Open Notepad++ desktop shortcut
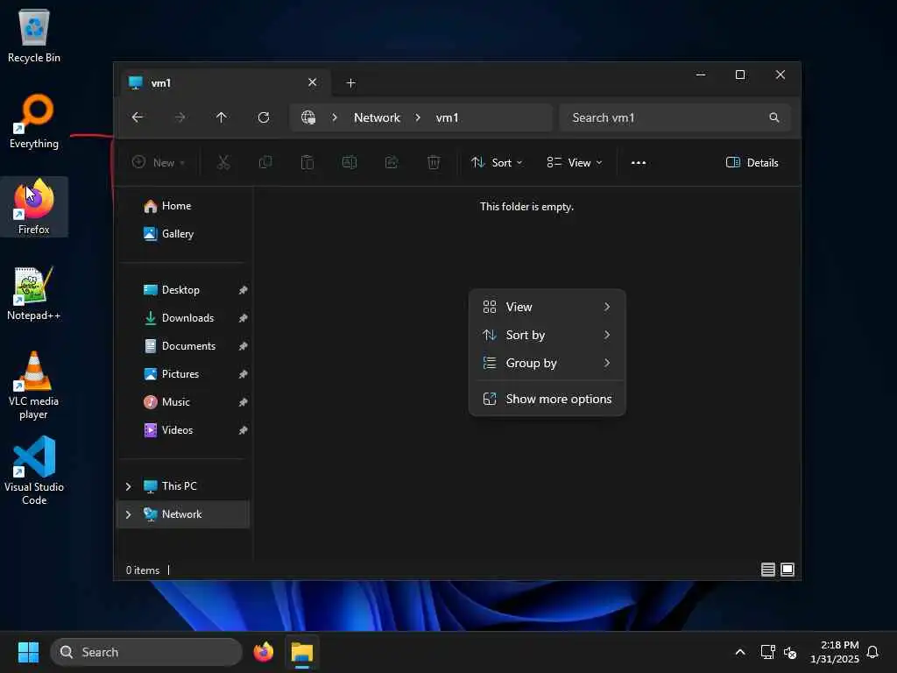The image size is (897, 673). tap(34, 293)
